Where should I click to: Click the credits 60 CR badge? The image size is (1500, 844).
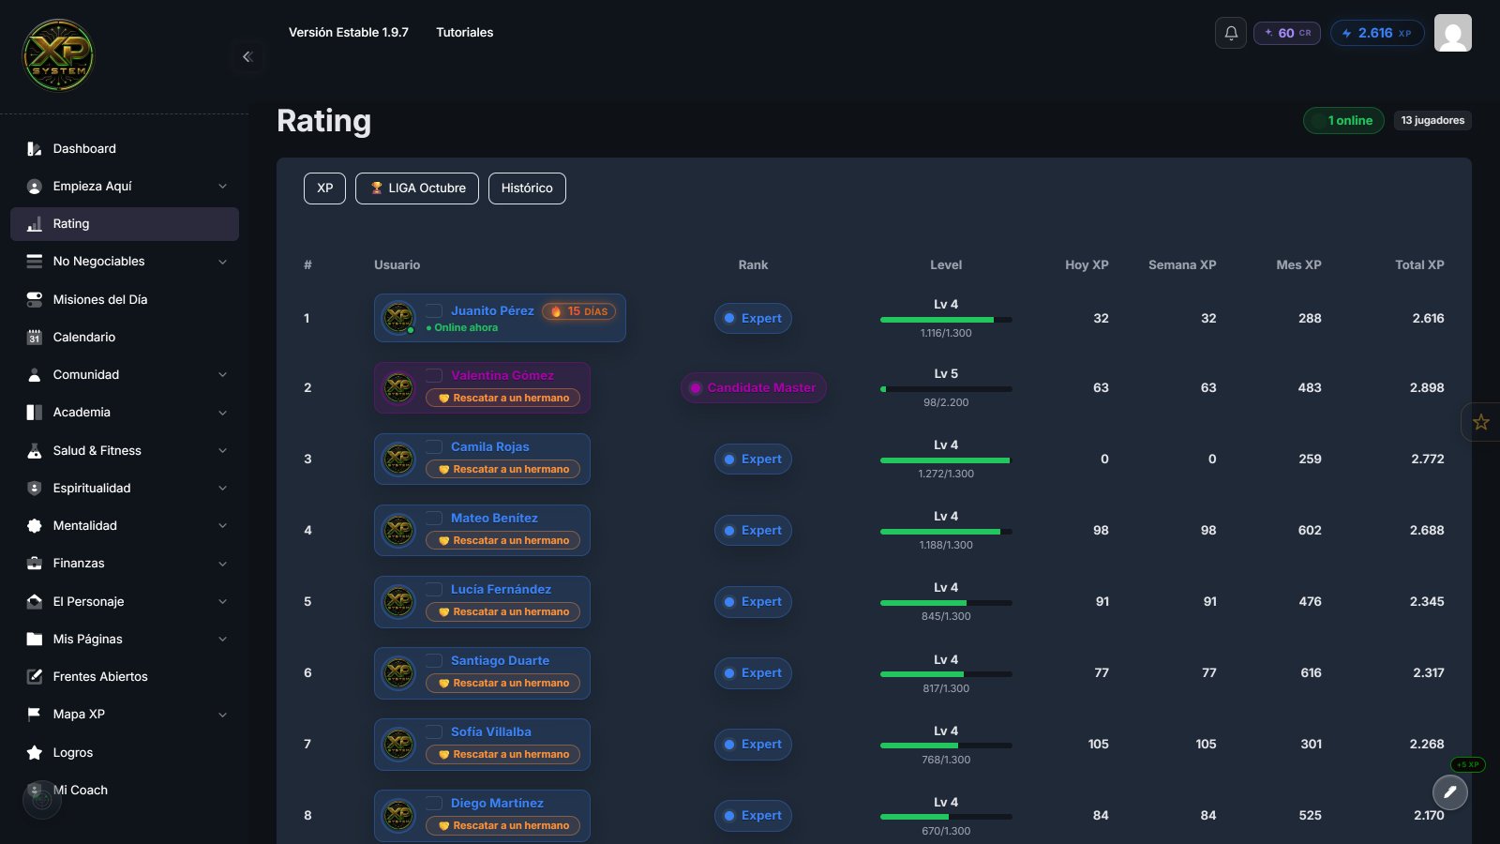click(1287, 33)
